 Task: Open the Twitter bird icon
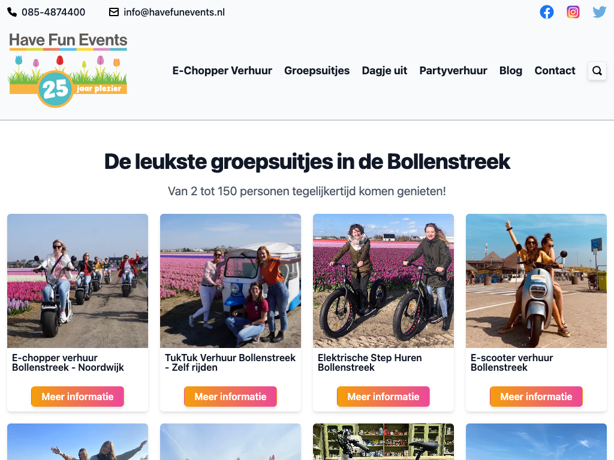point(599,12)
